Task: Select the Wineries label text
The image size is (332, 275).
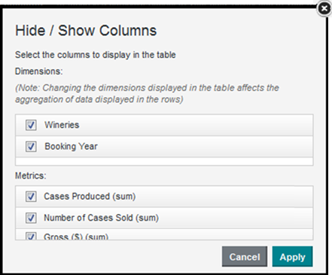Action: [x=62, y=125]
